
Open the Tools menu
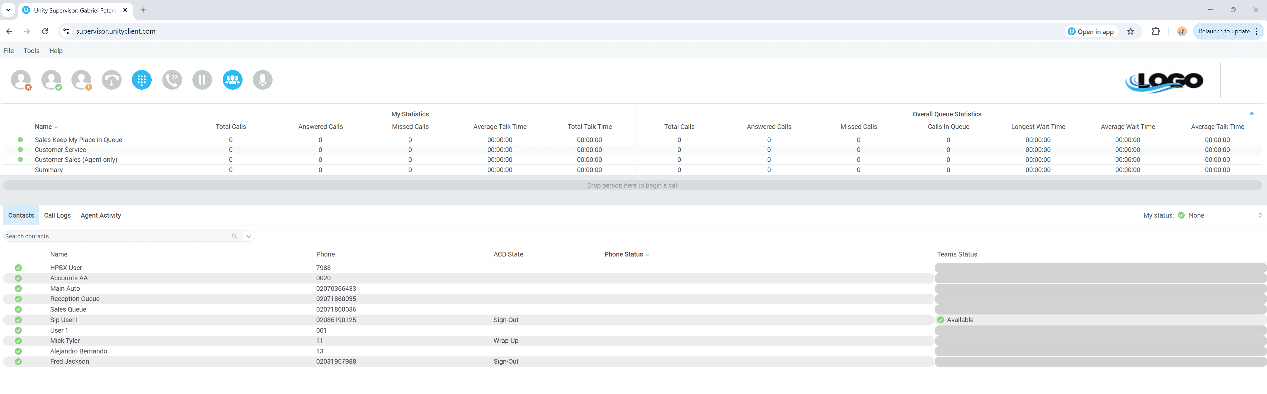coord(31,50)
